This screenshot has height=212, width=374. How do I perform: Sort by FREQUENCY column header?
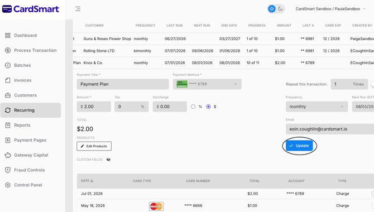click(145, 26)
